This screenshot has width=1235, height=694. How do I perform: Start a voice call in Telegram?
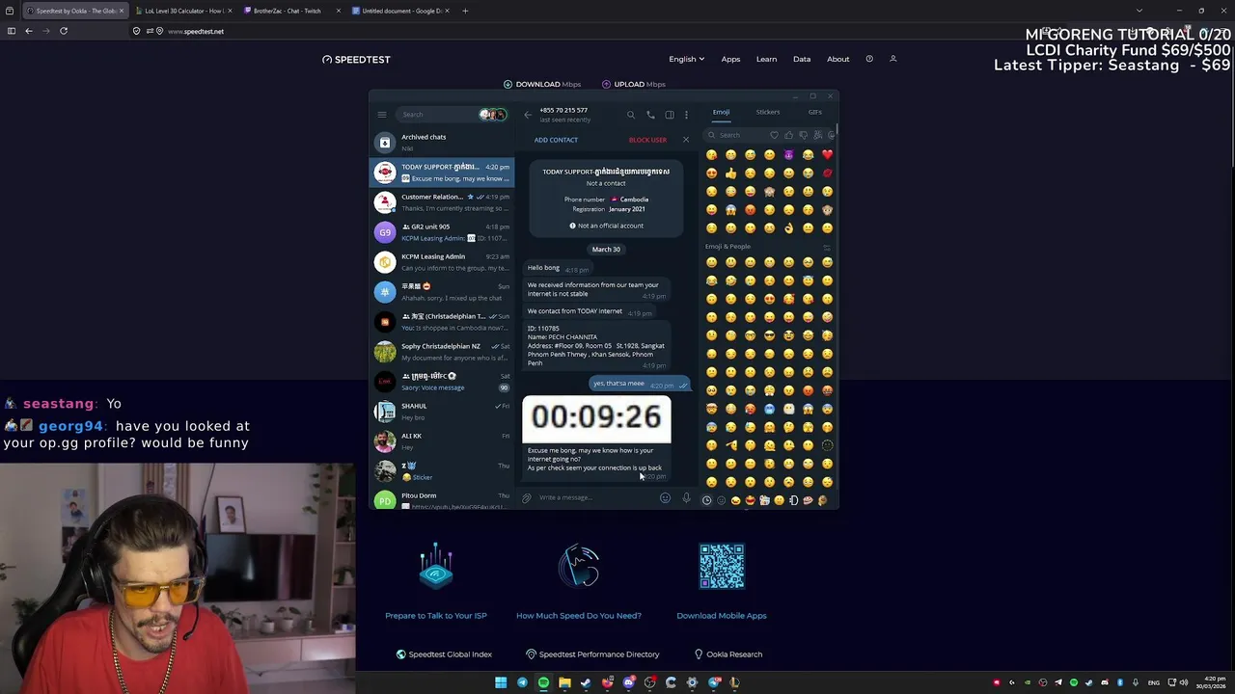coord(650,115)
